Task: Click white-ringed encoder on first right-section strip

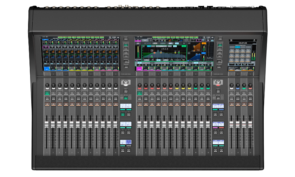Action: 231,86
